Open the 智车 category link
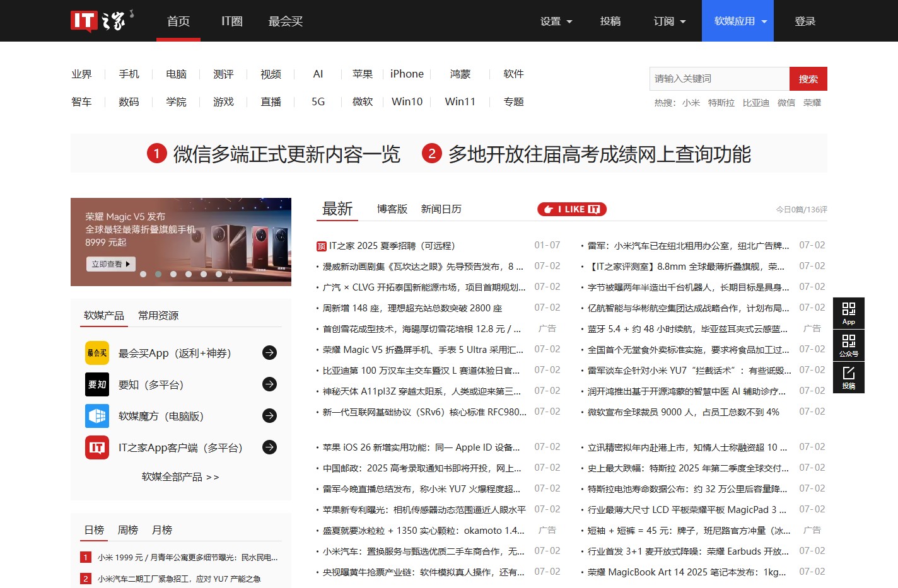The height and width of the screenshot is (588, 898). [x=81, y=101]
